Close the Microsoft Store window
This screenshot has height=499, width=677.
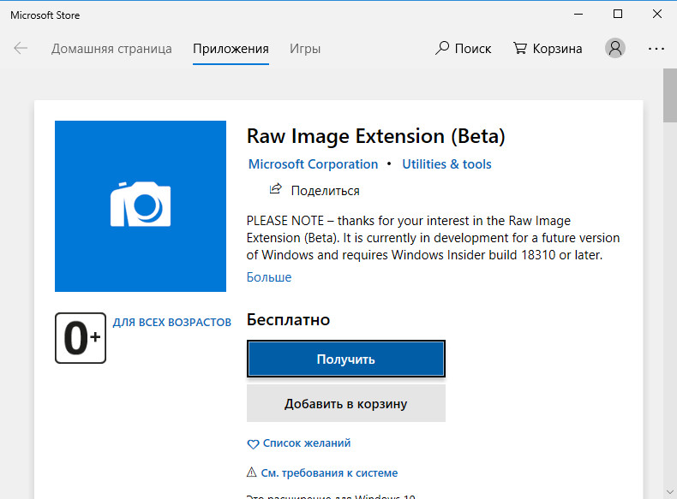[657, 15]
